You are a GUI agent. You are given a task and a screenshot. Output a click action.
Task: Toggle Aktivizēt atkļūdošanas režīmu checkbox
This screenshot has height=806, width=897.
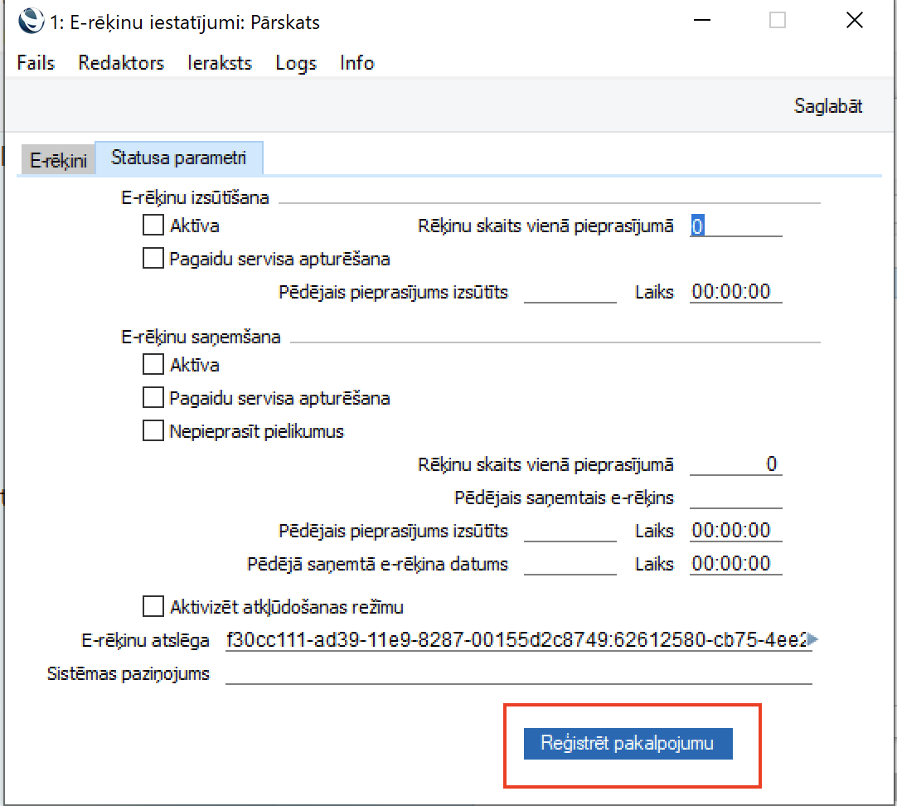[153, 607]
